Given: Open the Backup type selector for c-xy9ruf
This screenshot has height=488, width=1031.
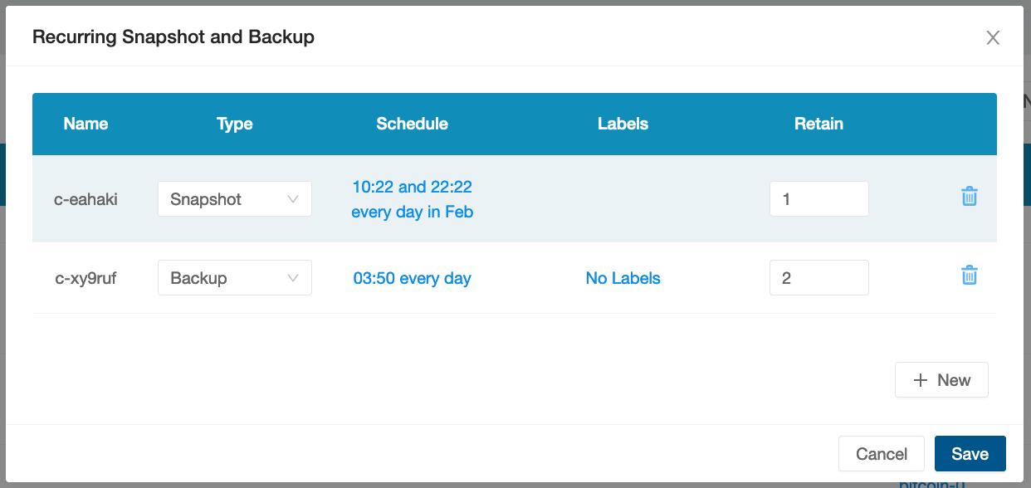Looking at the screenshot, I should (x=234, y=277).
